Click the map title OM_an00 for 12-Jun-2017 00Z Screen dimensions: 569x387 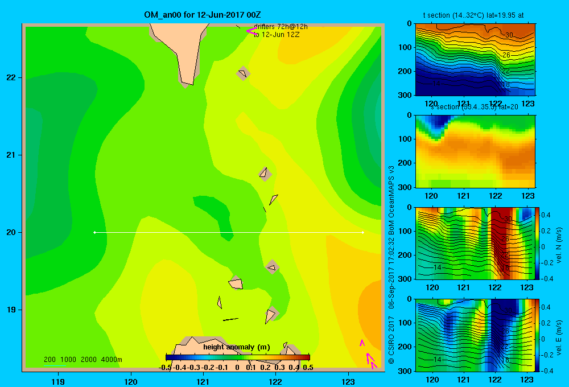pyautogui.click(x=202, y=15)
